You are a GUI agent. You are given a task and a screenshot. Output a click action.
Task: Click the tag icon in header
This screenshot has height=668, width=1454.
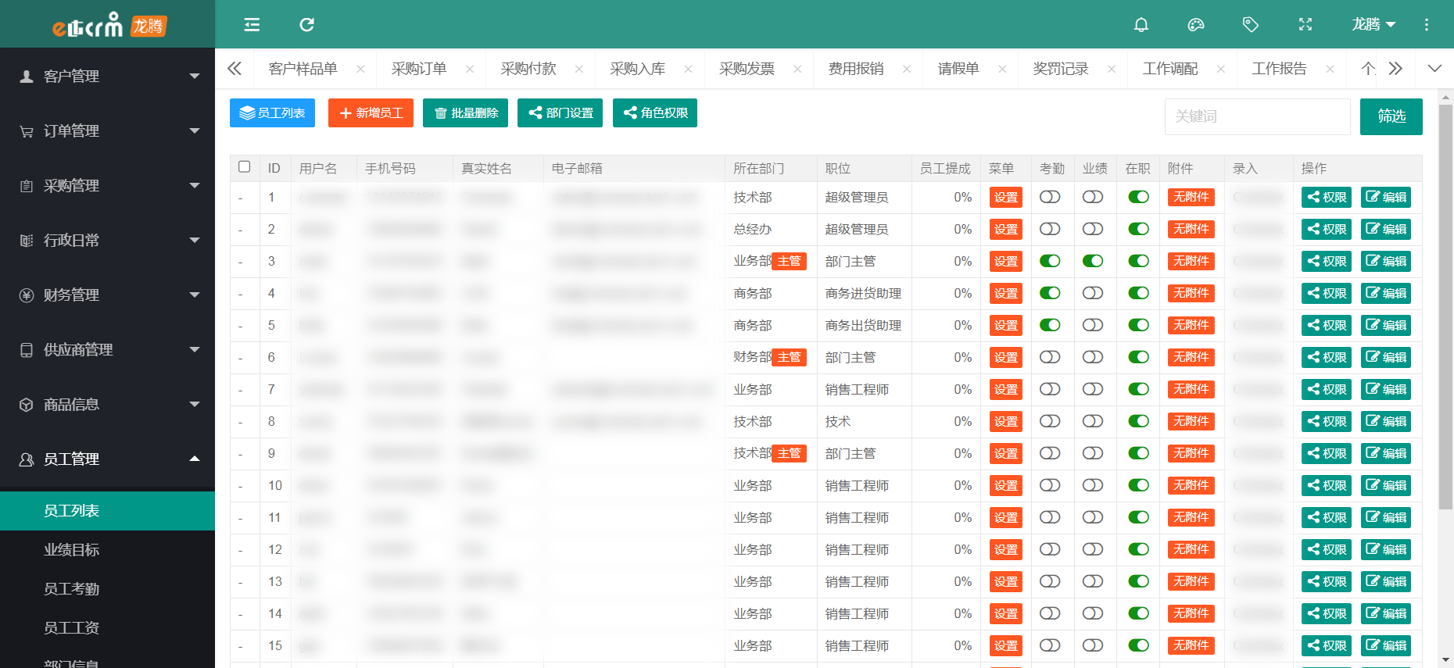pyautogui.click(x=1250, y=25)
